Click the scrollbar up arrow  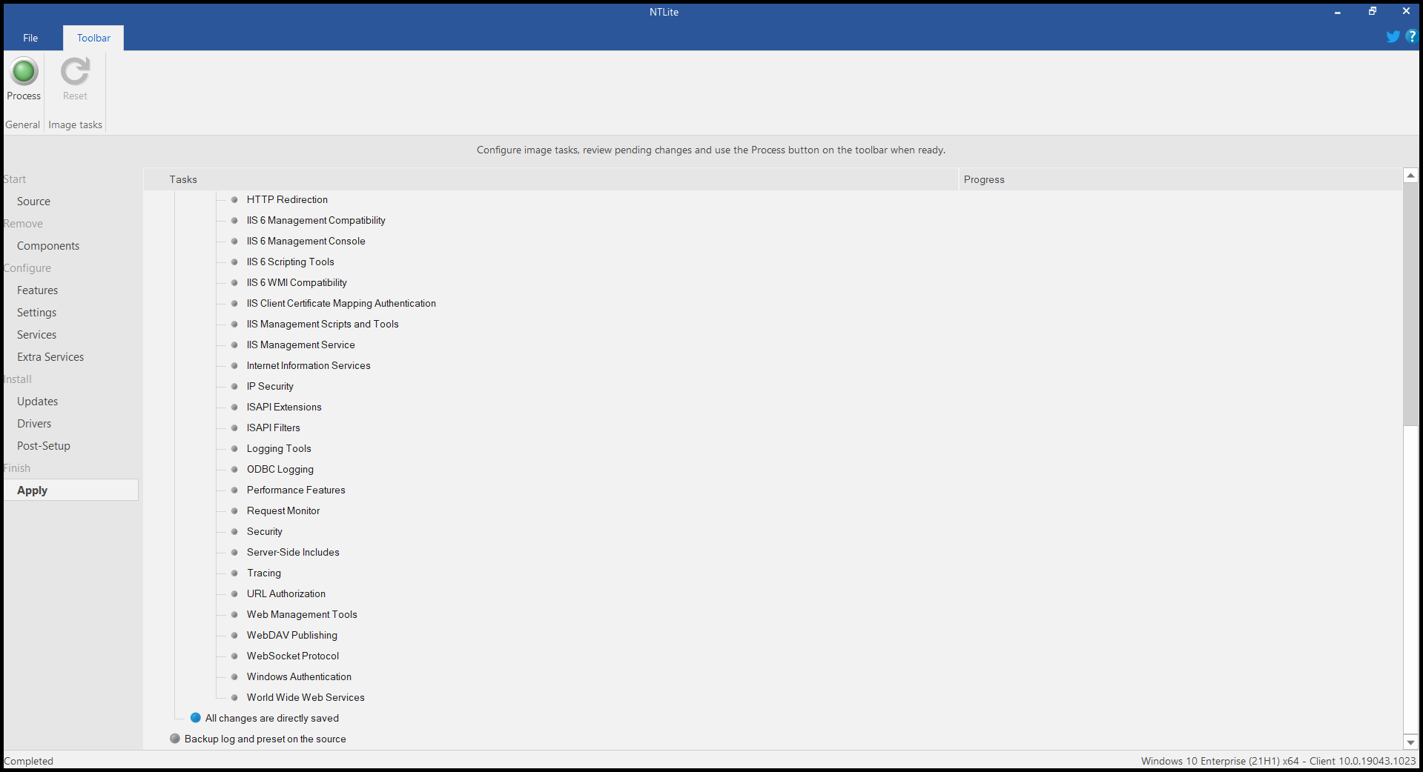point(1410,176)
